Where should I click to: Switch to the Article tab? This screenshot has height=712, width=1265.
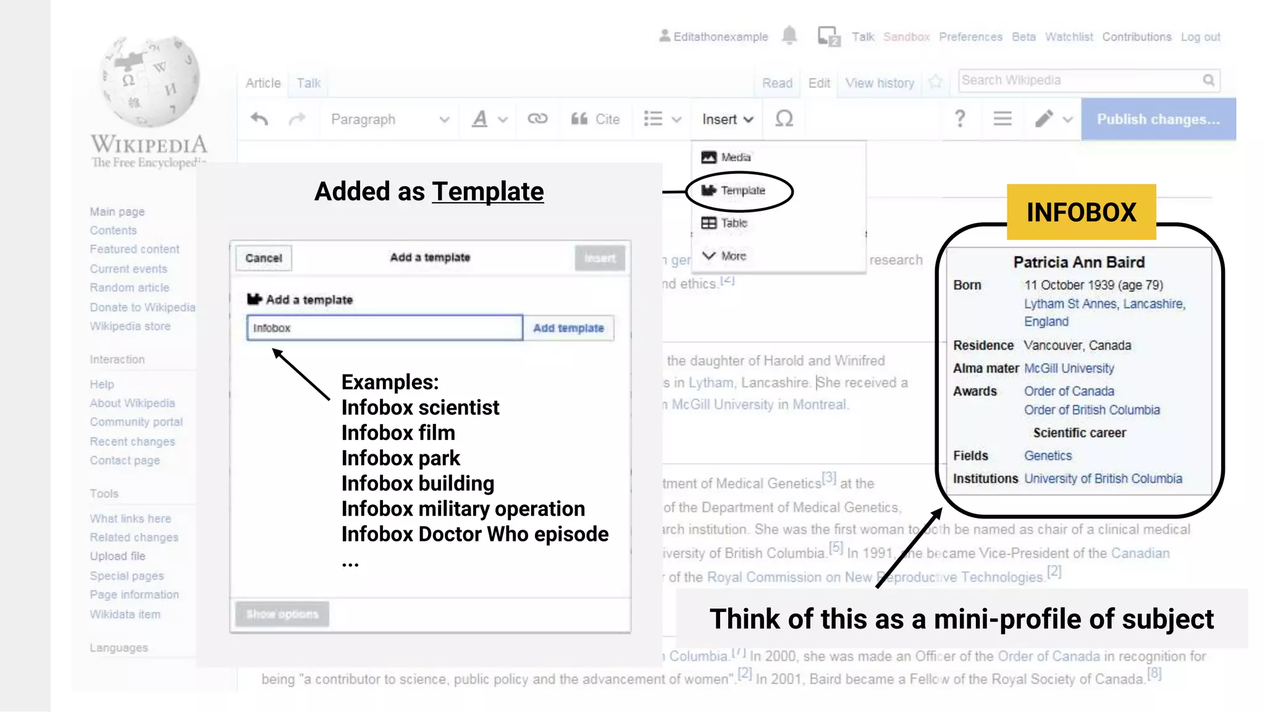pyautogui.click(x=263, y=83)
